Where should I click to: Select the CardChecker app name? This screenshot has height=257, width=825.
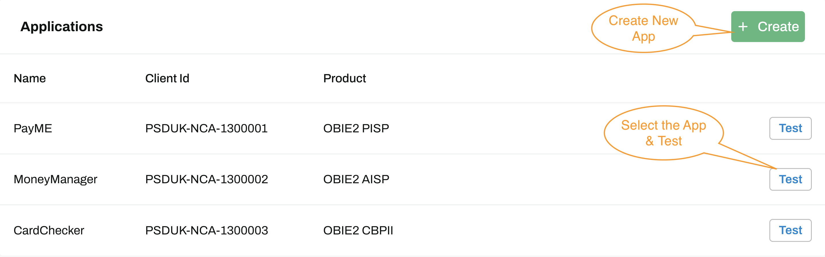coord(49,230)
